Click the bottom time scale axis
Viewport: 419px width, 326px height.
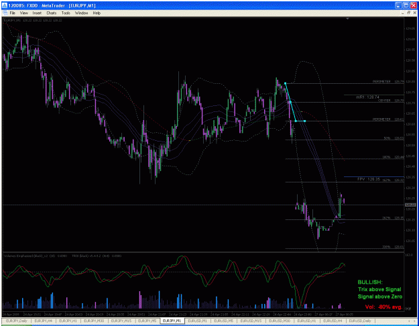(x=203, y=315)
